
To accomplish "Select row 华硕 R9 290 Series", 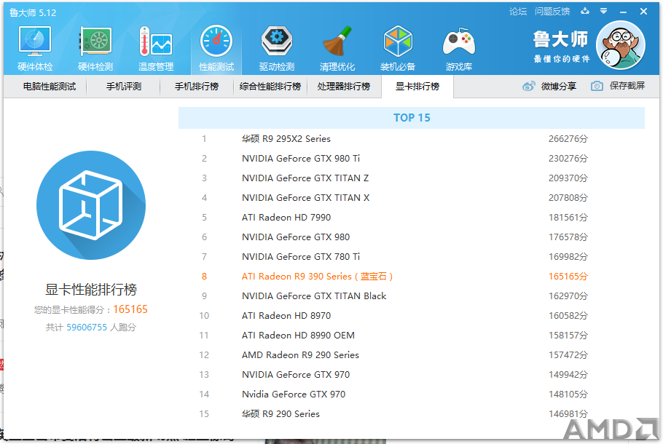I will coord(412,413).
